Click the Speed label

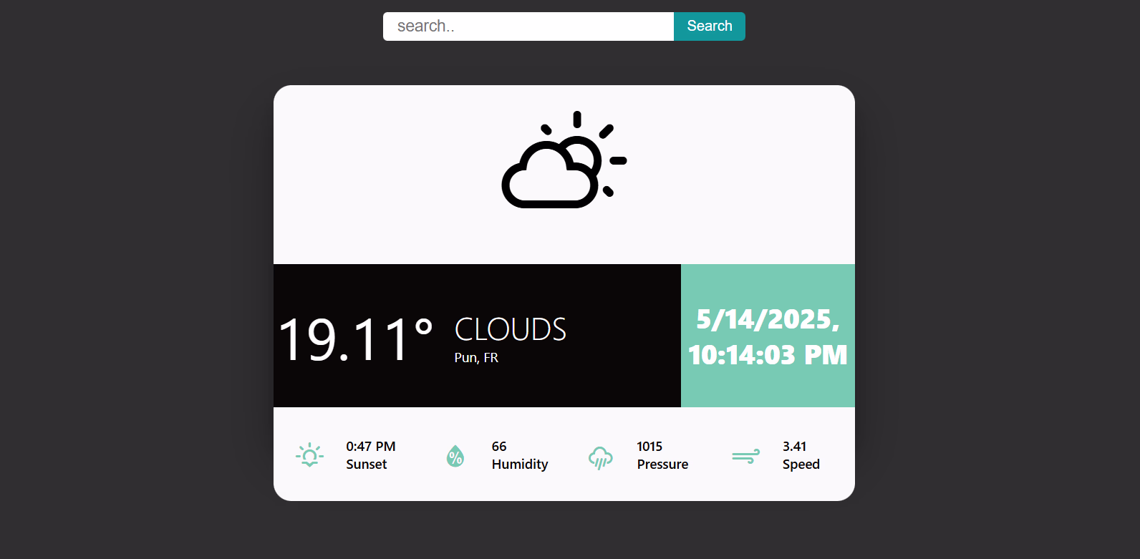tap(801, 465)
